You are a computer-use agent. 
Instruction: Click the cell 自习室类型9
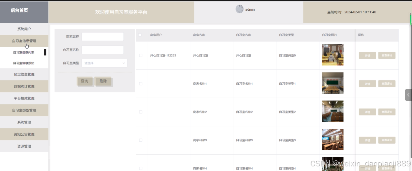coord(287,56)
